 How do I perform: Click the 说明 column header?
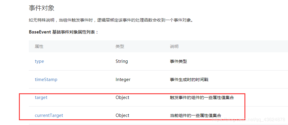point(174,46)
